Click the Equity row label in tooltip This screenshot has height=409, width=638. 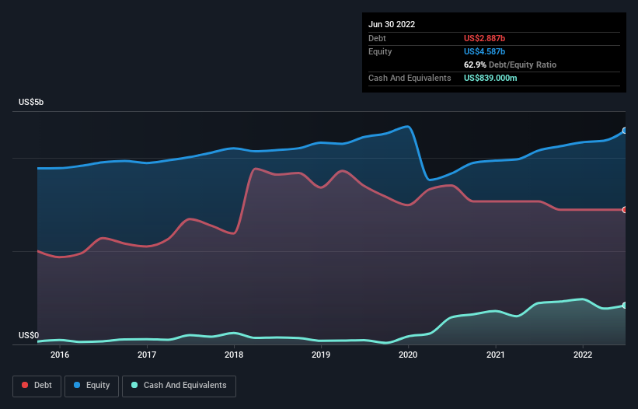click(380, 51)
